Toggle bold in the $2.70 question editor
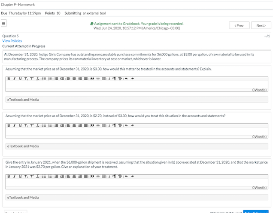This screenshot has width=273, height=213. (9, 125)
